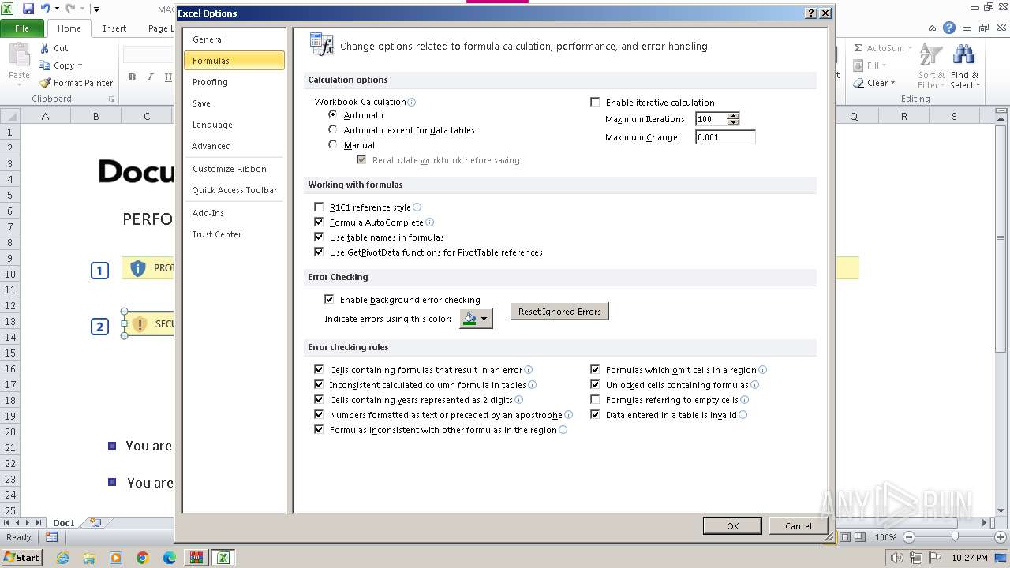This screenshot has height=568, width=1010.
Task: Click info icon next to Workbook Calculation
Action: 411,102
